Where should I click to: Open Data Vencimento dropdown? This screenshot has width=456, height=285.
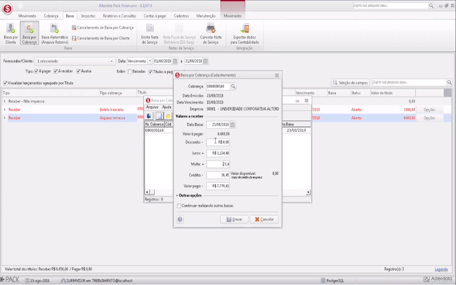(150, 61)
